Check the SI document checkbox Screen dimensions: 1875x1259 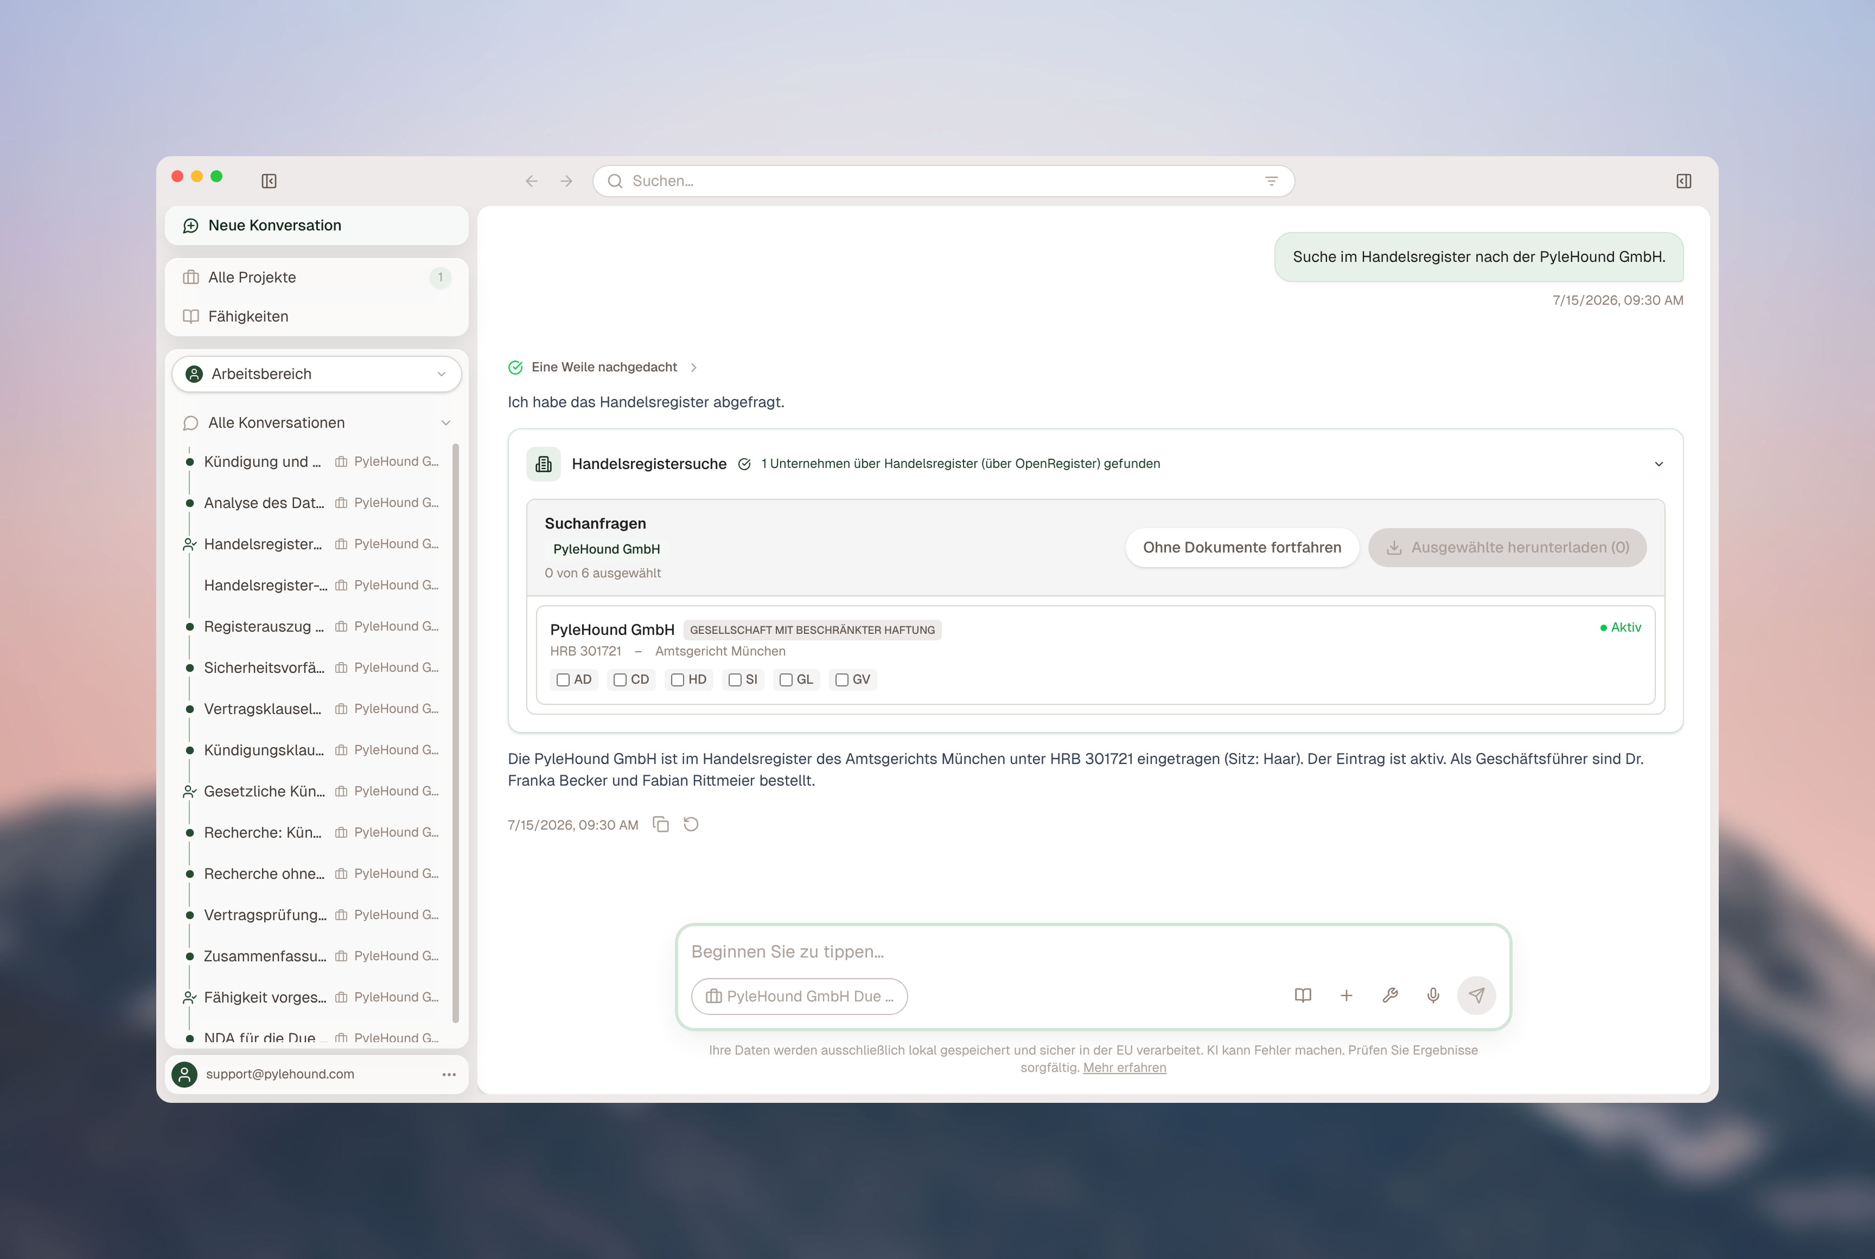735,680
